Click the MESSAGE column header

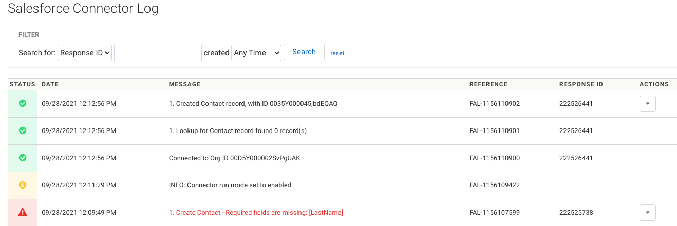pos(184,84)
